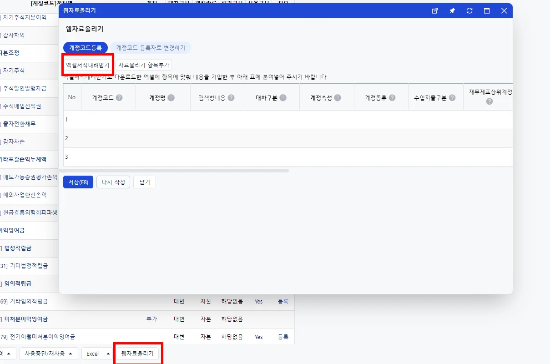Click the 자료올리기 항목추가 button
The height and width of the screenshot is (364, 550).
point(144,65)
